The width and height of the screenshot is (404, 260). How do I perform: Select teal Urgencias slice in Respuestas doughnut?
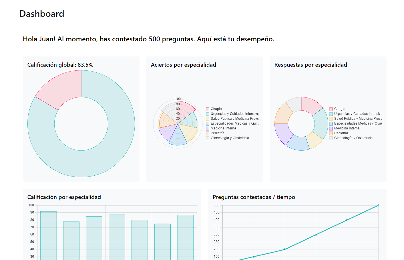coord(321,124)
